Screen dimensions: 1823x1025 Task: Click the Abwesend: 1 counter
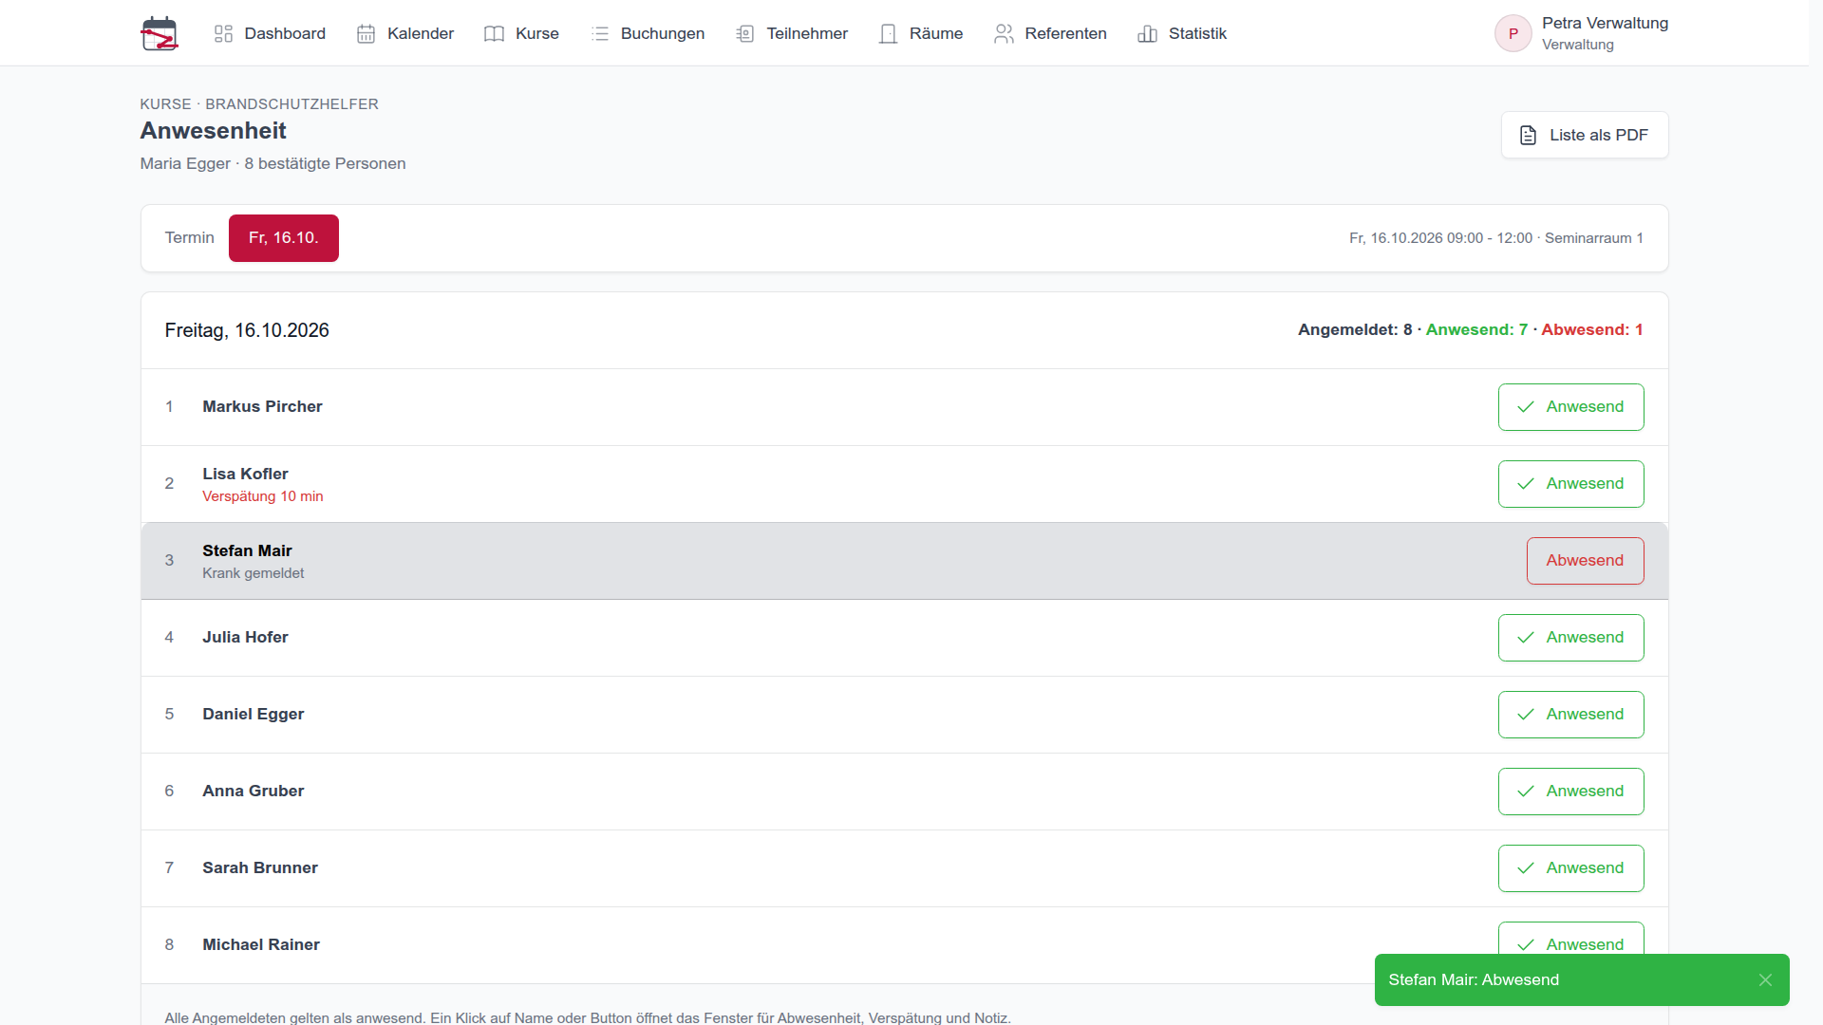click(1591, 329)
